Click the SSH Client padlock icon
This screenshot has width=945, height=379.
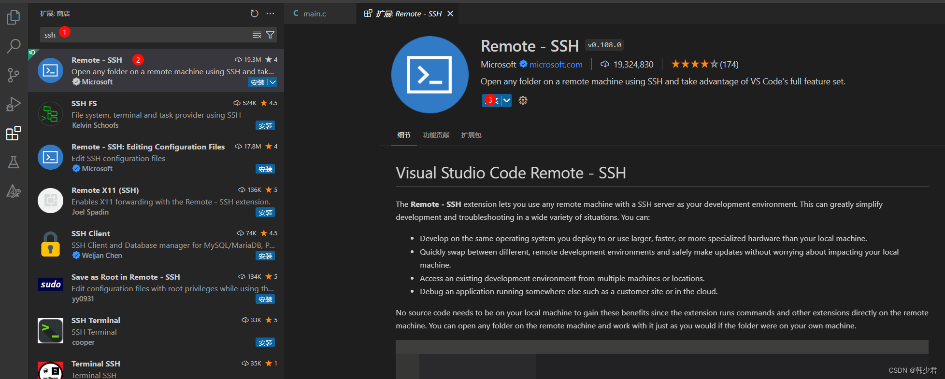(50, 244)
